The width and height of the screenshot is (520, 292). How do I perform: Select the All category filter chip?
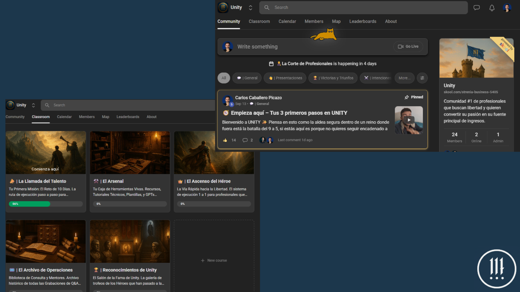tap(224, 78)
